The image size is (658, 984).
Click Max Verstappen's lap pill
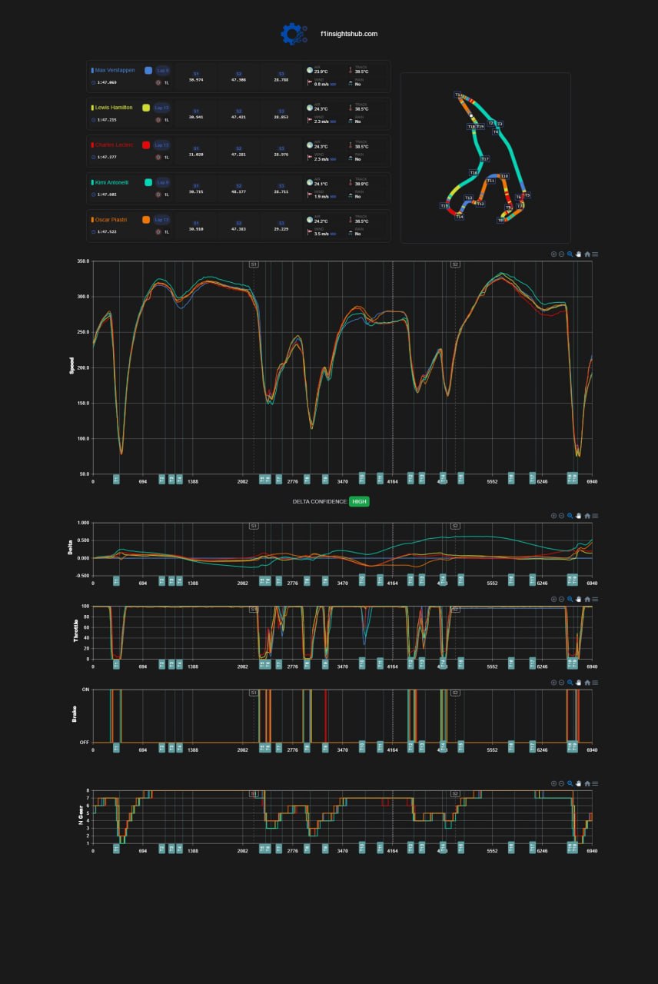(x=163, y=70)
